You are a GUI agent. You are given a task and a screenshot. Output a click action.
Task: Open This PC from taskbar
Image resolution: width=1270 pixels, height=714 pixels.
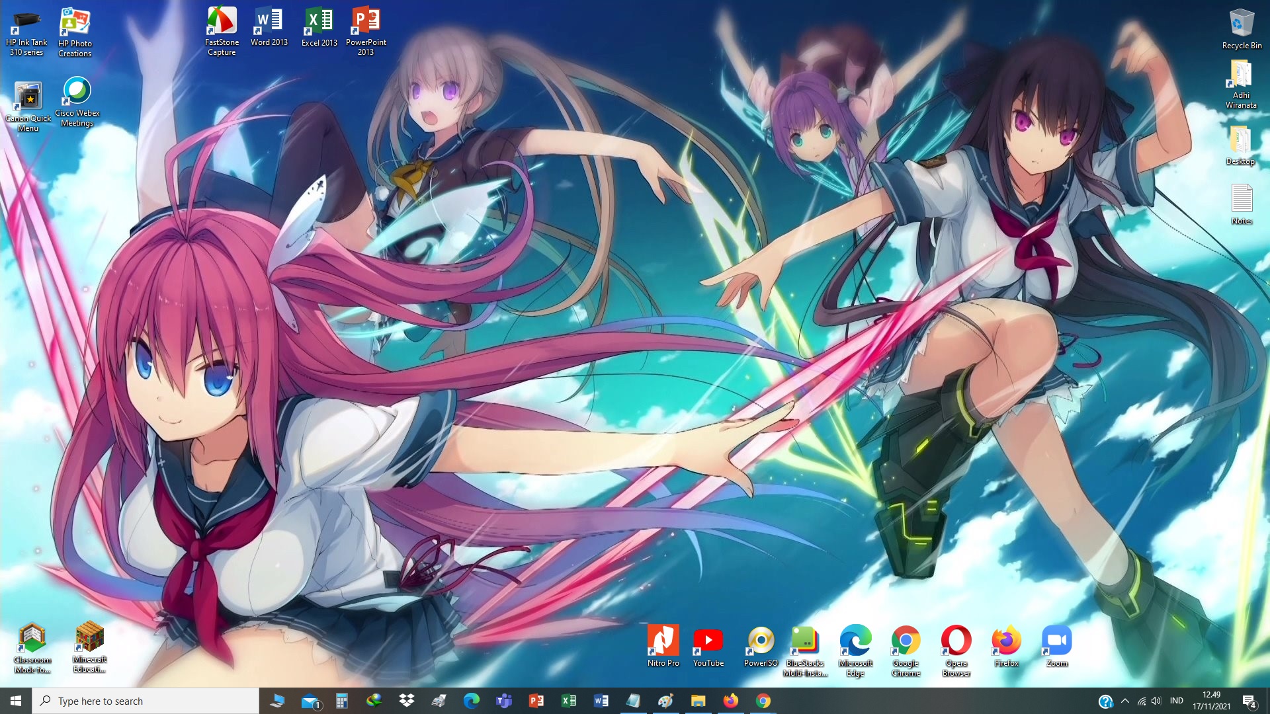point(277,701)
